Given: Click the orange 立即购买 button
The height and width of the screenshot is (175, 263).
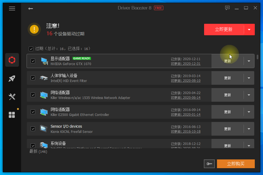Looking at the screenshot, I should (236, 164).
